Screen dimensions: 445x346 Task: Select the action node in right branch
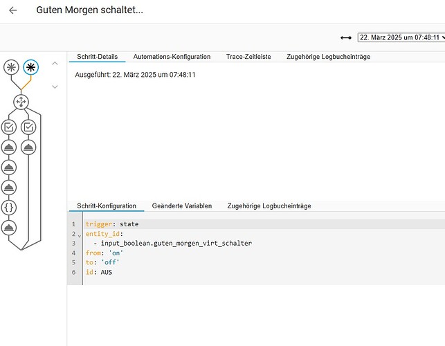coord(28,147)
